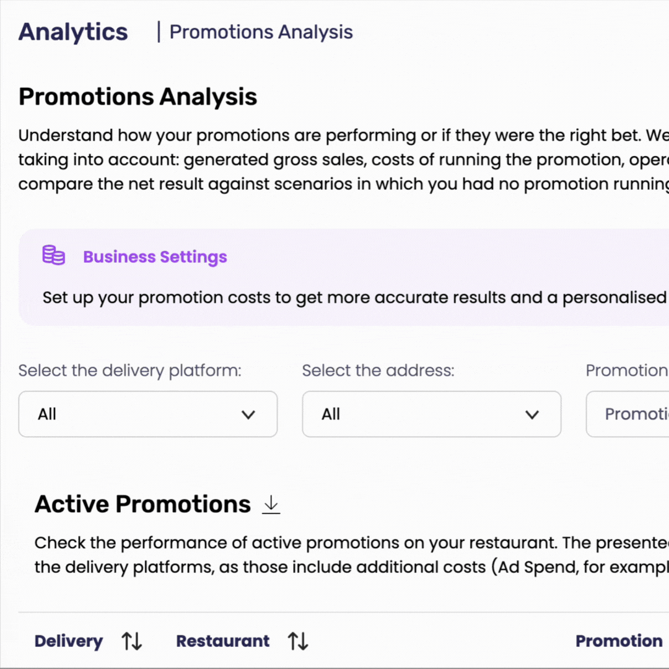Screen dimensions: 669x669
Task: Download the Active Promotions table
Action: coord(271,504)
